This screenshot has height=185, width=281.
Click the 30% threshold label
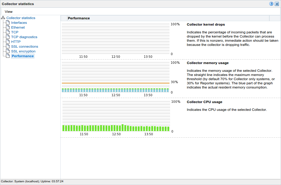pyautogui.click(x=174, y=82)
